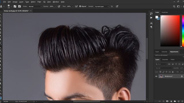Pick a shade in the red color field
The image size is (184, 103).
[x=170, y=31]
